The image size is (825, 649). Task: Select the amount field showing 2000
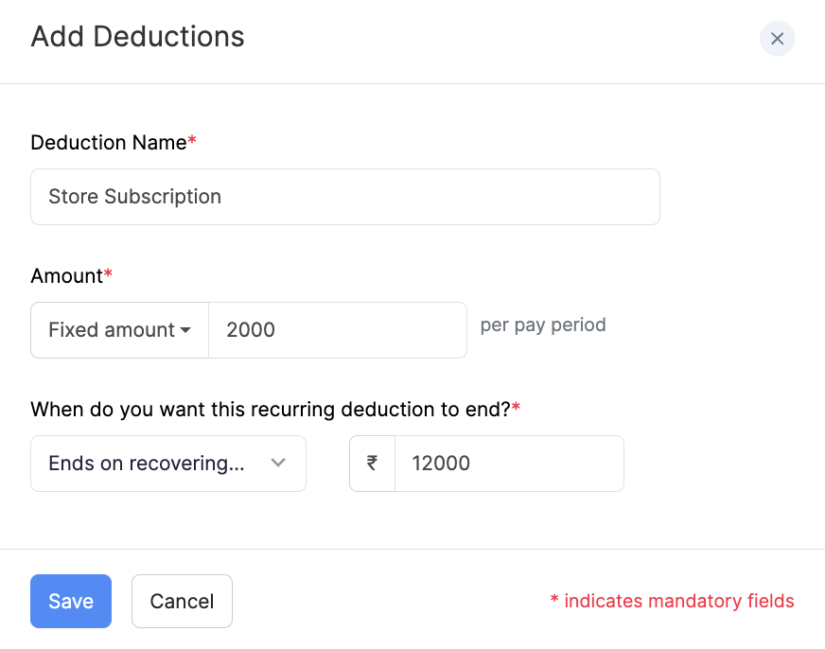tap(337, 329)
